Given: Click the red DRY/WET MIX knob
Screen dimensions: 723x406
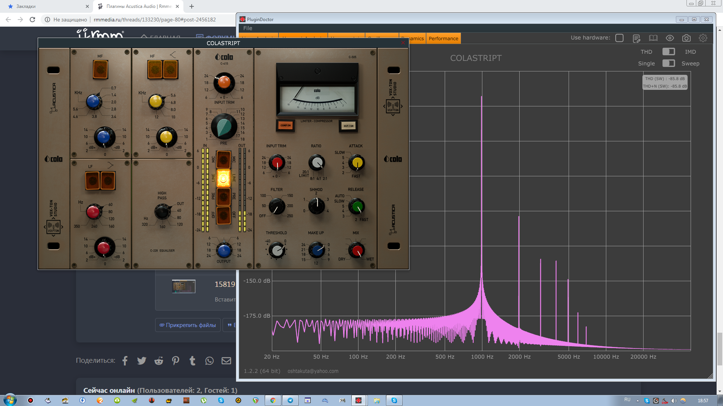Looking at the screenshot, I should (x=356, y=250).
